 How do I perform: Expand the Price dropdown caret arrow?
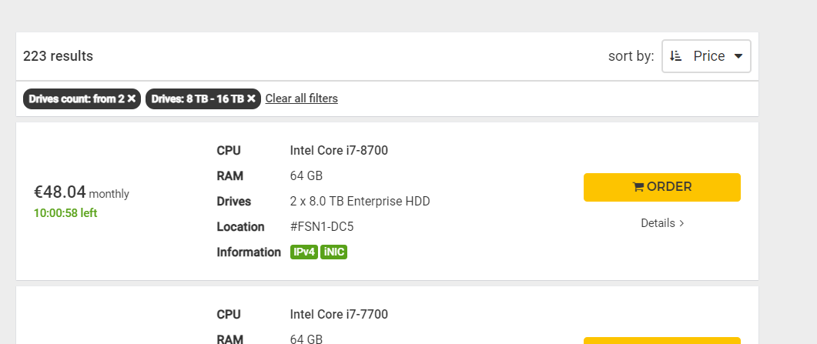[x=738, y=56]
